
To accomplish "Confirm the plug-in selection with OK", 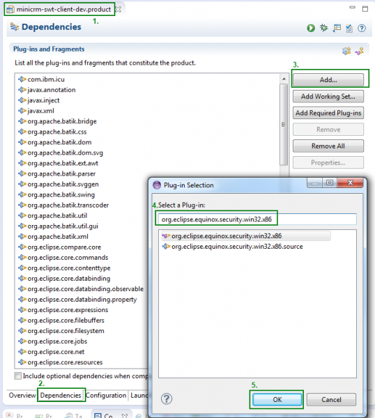I will [x=277, y=399].
